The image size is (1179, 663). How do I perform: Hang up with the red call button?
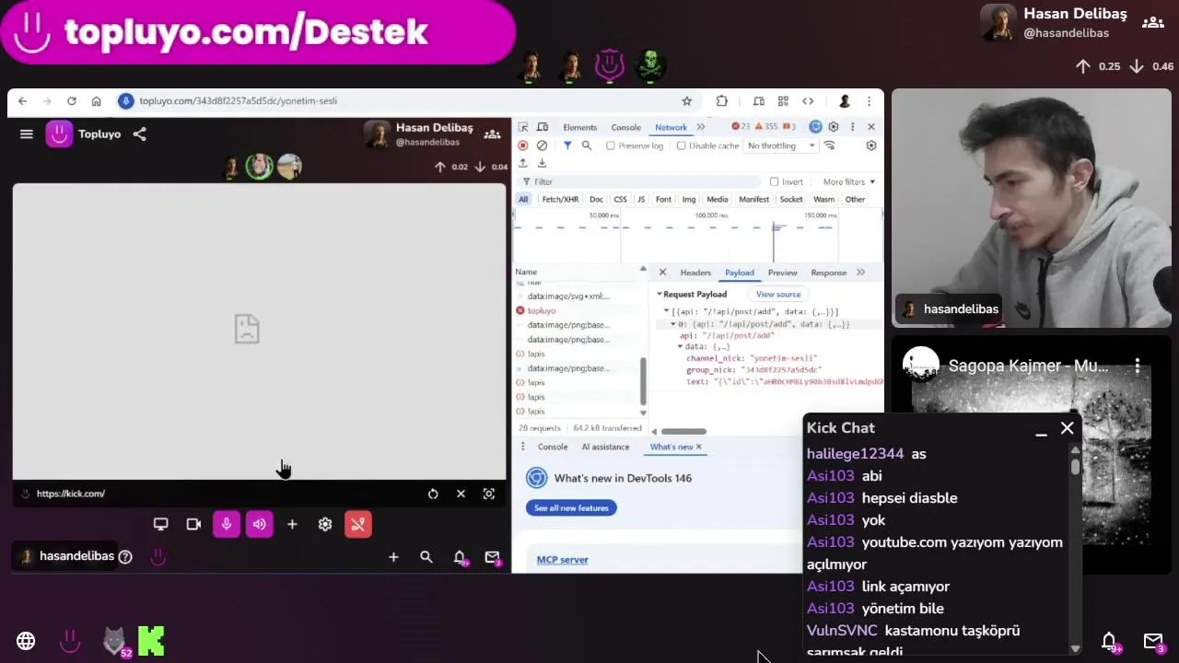[358, 524]
